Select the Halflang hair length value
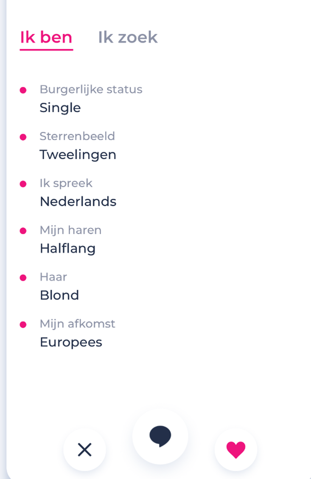The width and height of the screenshot is (311, 479). tap(68, 249)
